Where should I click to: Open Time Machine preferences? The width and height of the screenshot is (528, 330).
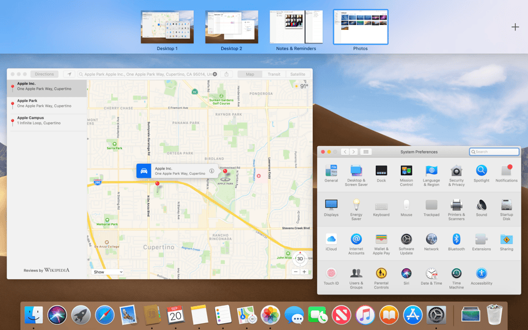(457, 278)
